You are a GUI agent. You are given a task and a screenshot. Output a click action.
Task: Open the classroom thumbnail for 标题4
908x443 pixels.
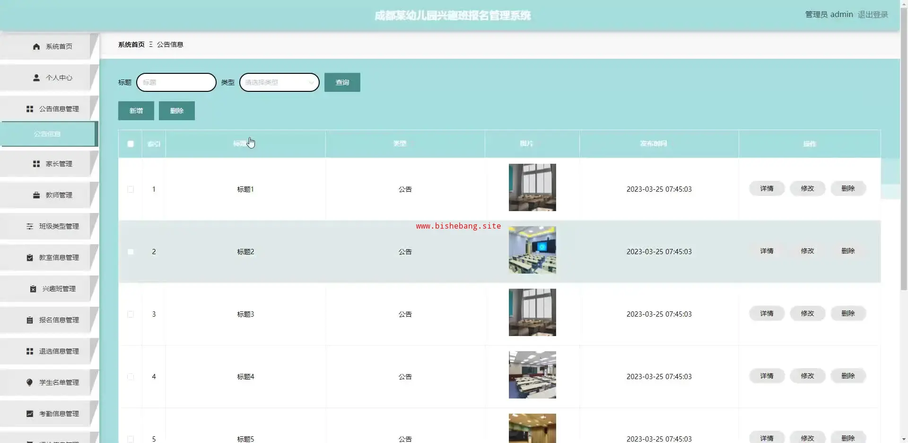click(x=533, y=375)
